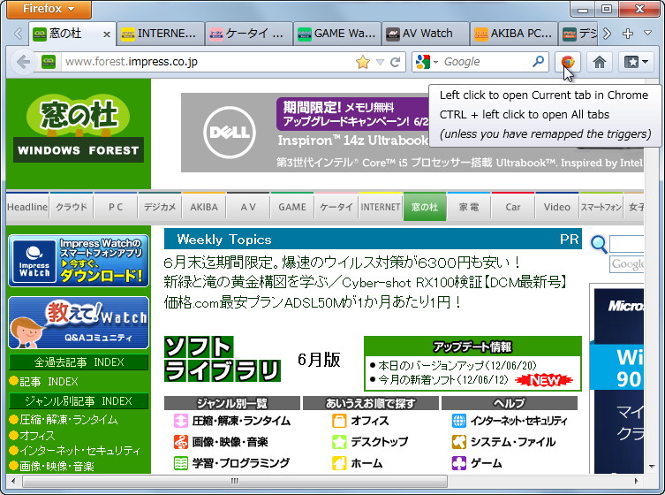
Task: Go back to the previous page
Action: click(x=23, y=62)
